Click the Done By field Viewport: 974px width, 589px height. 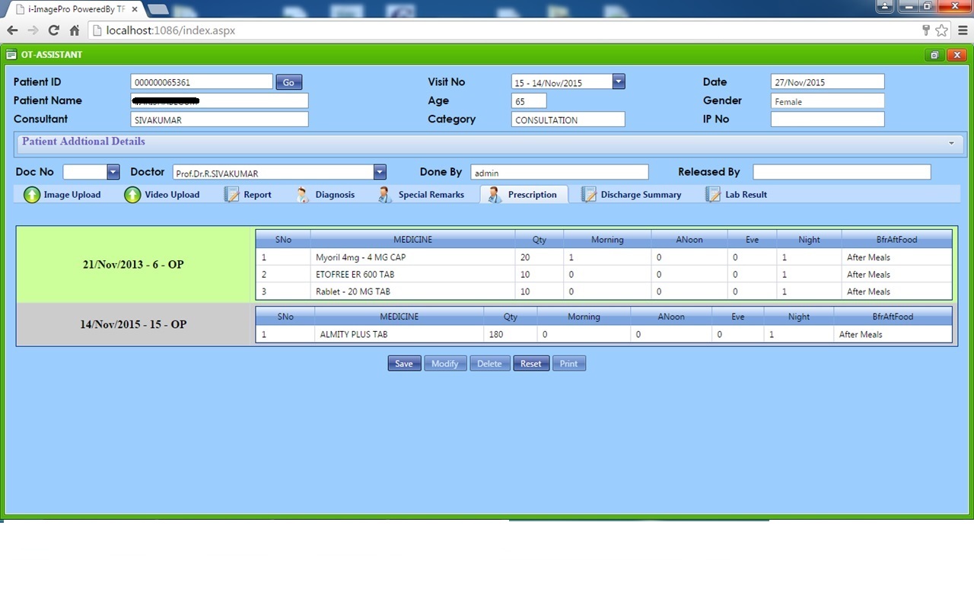coord(559,173)
